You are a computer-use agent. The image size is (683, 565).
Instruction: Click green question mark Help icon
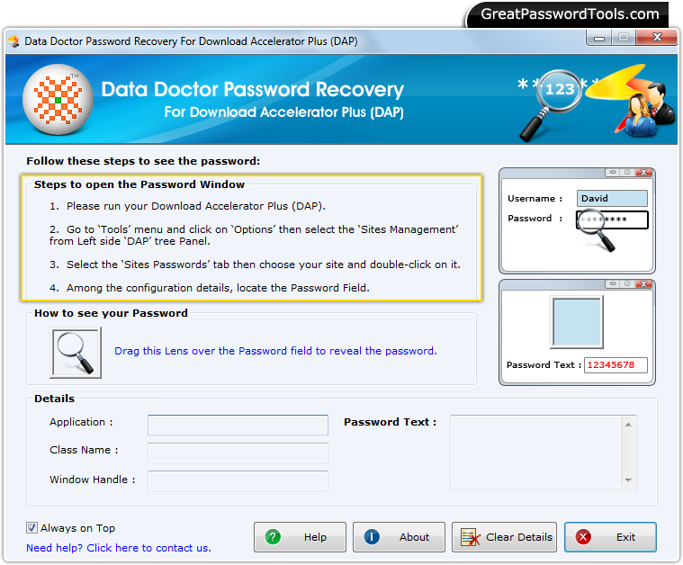(274, 537)
